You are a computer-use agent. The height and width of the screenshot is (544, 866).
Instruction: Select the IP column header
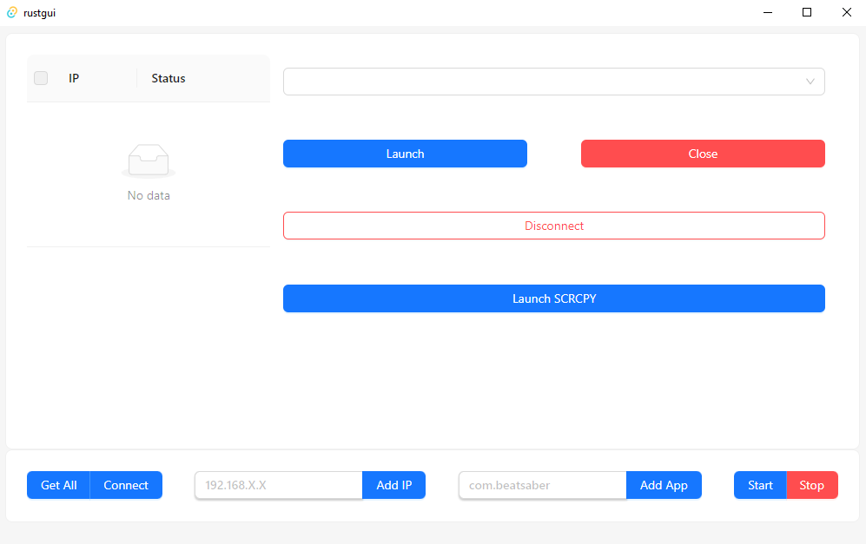[74, 77]
